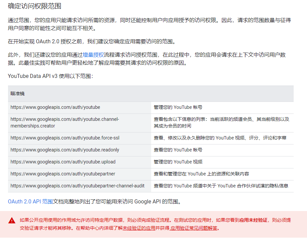Click the 查看和管理您在 YouTube 上的资源 description
Viewport: 307px width, 242px height.
click(x=201, y=174)
